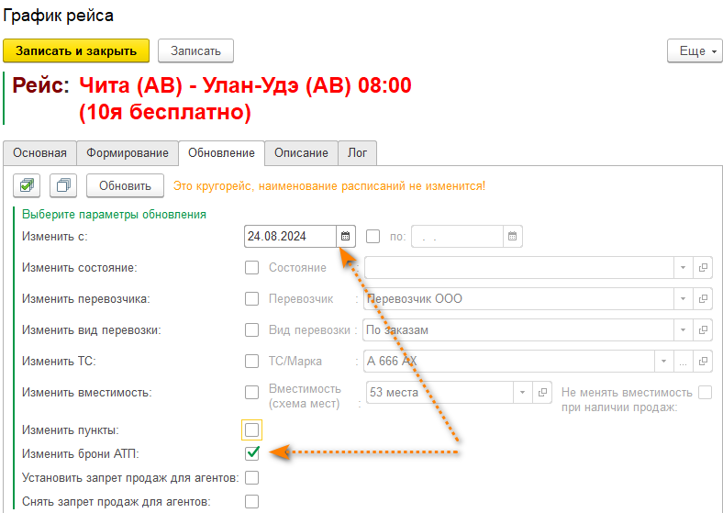Click the uncheck all boxes icon

coord(63,185)
